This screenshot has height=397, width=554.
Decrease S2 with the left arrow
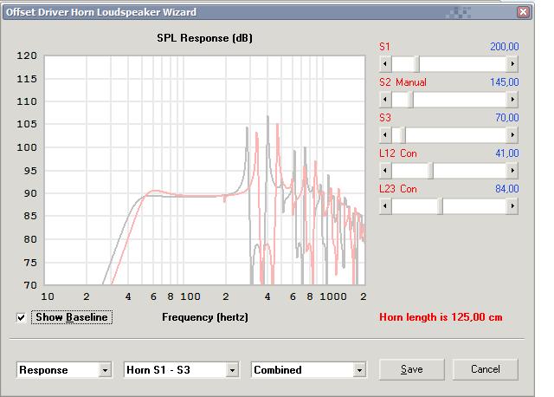coord(385,100)
